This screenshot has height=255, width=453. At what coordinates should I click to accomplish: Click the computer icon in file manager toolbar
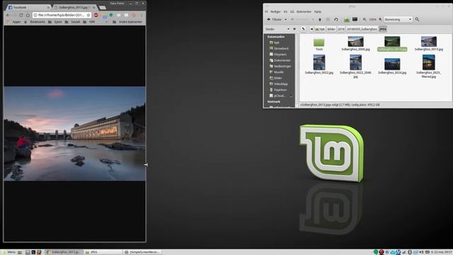pos(355,19)
